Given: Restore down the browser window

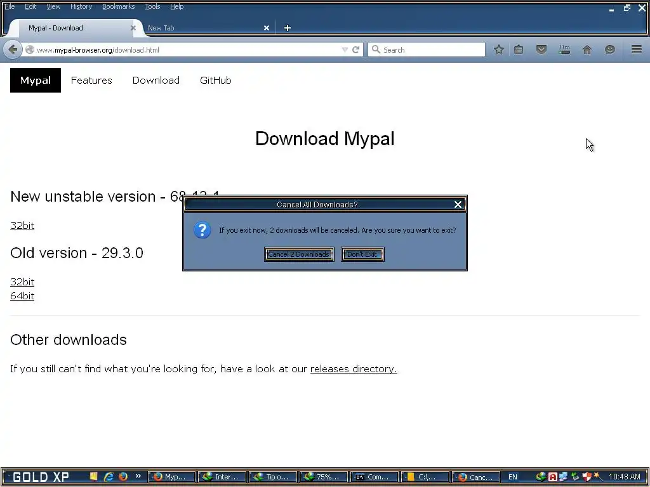Looking at the screenshot, I should (627, 8).
